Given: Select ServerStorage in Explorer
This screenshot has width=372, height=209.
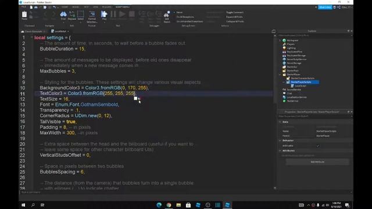Looking at the screenshot, I should pyautogui.click(x=294, y=63).
